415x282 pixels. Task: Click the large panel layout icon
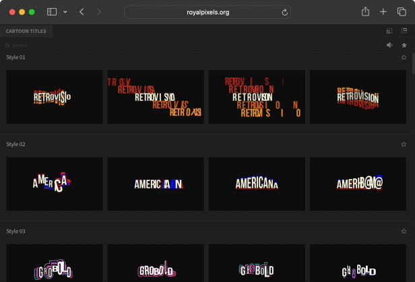404,31
